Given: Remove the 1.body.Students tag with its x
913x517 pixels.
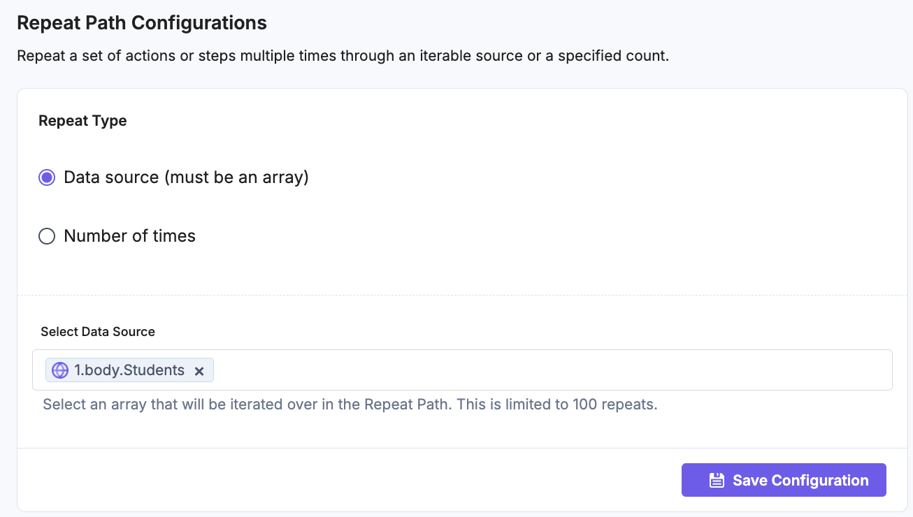Looking at the screenshot, I should (x=199, y=371).
